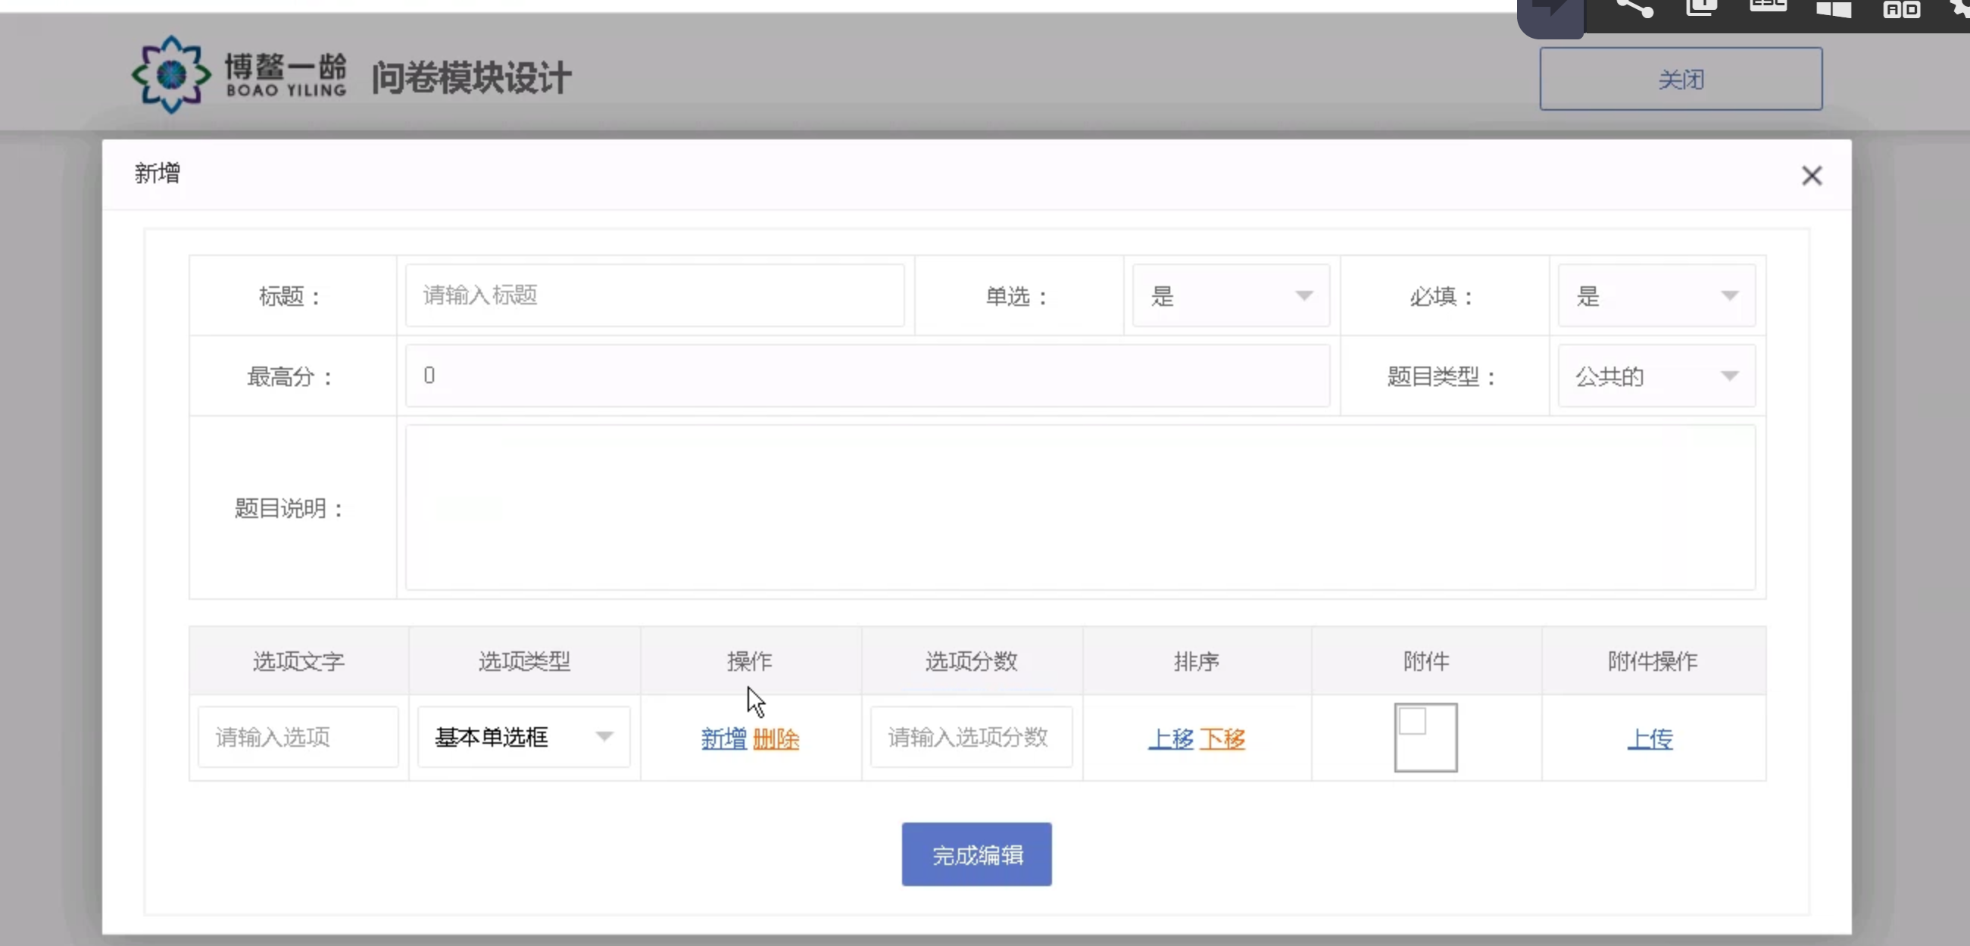Click the 选项分数 column header
The width and height of the screenshot is (1970, 946).
[971, 660]
